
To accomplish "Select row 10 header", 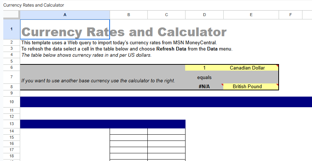I will [11, 102].
